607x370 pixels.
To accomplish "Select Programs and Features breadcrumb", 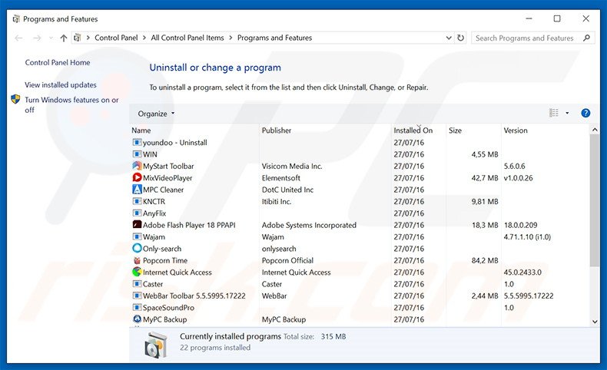I will coord(274,38).
